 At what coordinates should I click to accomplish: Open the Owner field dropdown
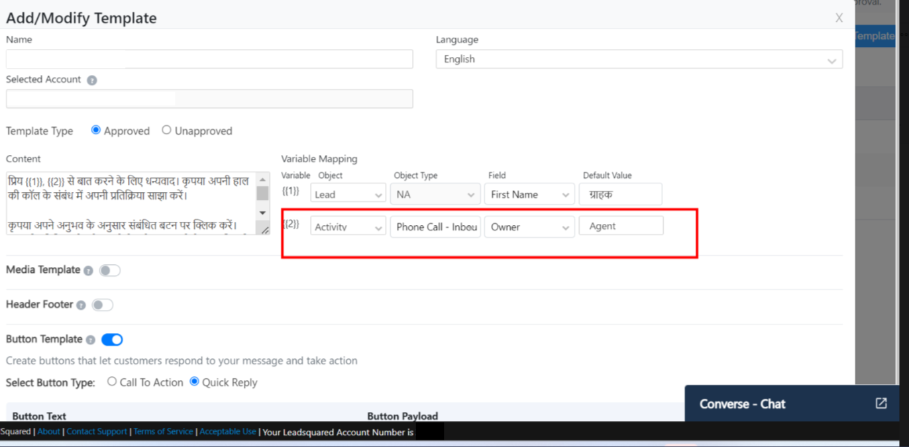(529, 226)
